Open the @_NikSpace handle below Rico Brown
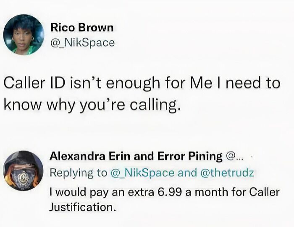The image size is (294, 227). click(82, 42)
